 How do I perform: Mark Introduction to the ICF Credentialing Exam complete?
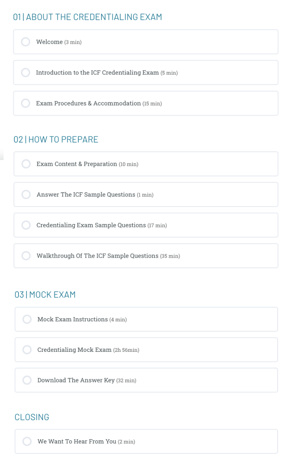pyautogui.click(x=26, y=73)
